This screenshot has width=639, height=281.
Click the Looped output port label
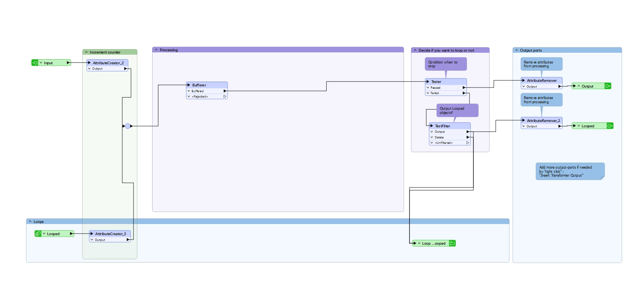point(588,126)
